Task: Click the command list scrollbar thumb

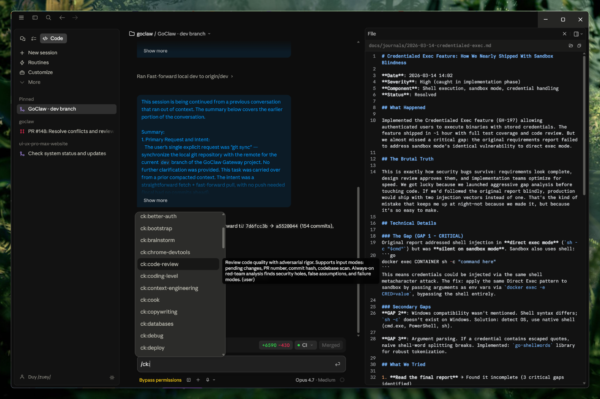Action: click(223, 238)
